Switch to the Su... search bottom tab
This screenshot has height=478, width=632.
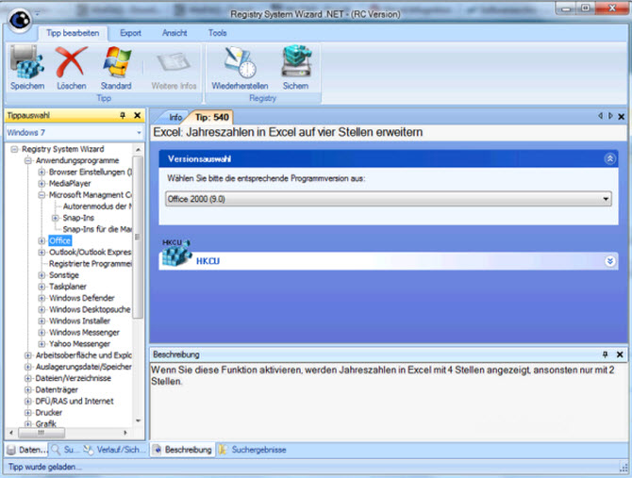pos(64,450)
